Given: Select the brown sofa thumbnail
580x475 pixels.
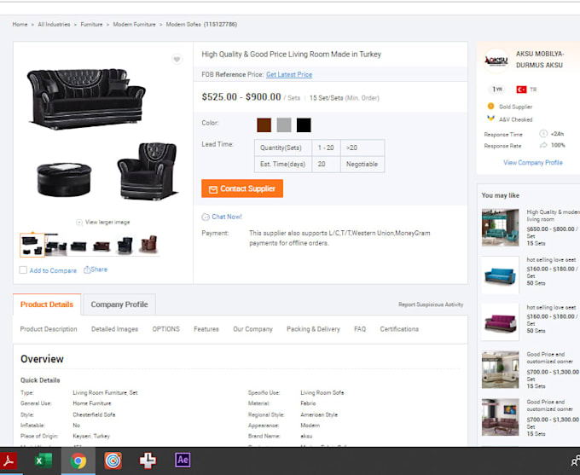Looking at the screenshot, I should tap(101, 246).
